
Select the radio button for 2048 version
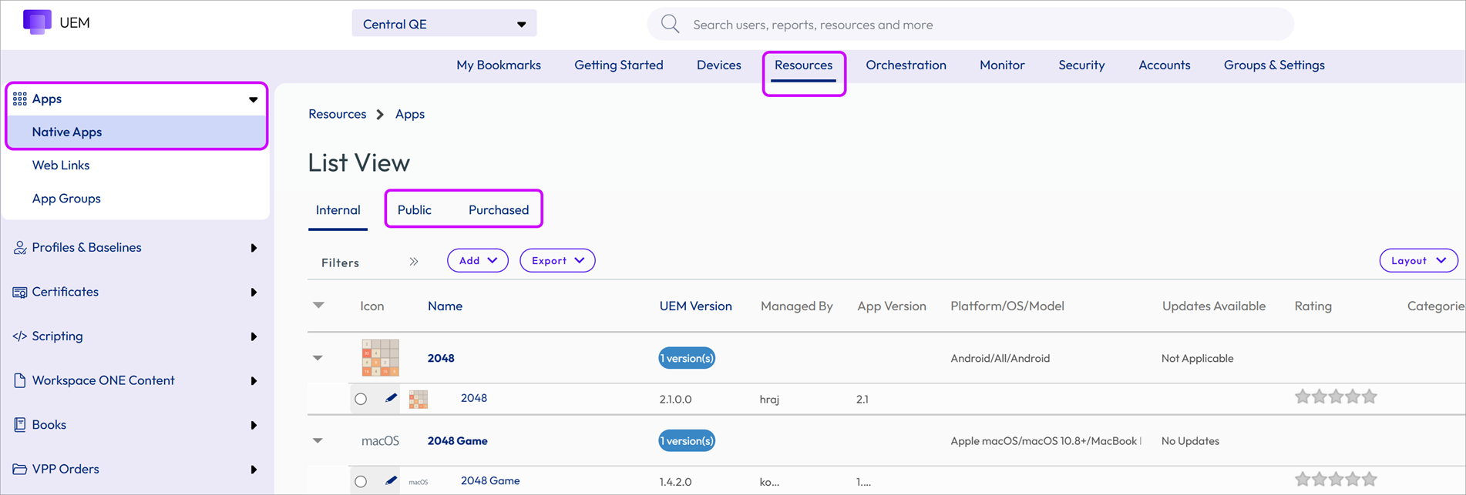pos(361,399)
